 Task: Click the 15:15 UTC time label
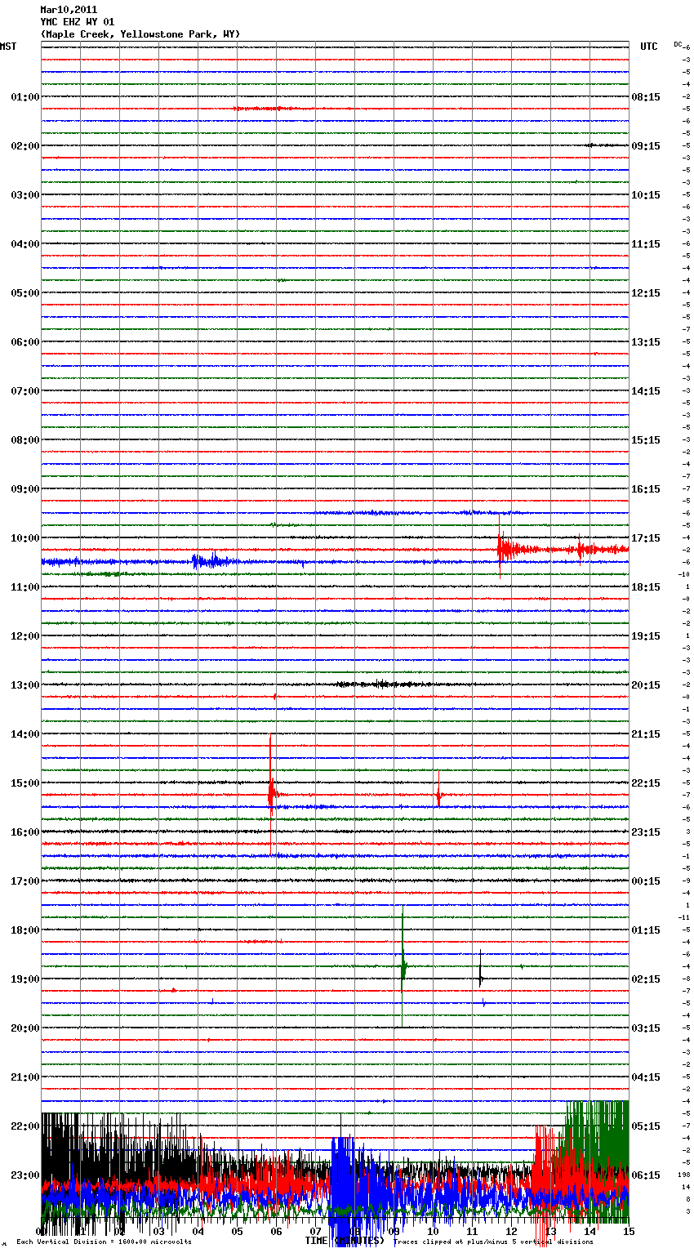point(646,440)
